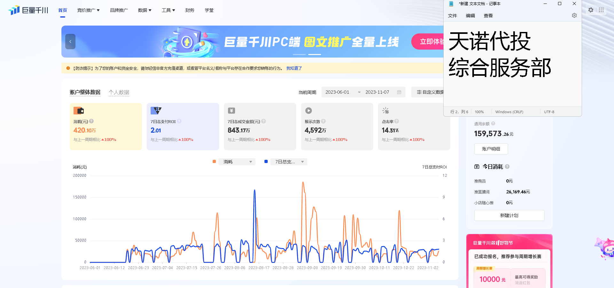Click UTF-8 in Notepad status bar
This screenshot has height=288, width=614.
(549, 112)
